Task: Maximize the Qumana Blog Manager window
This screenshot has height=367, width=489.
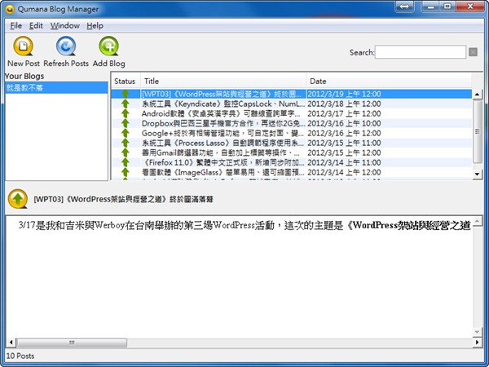Action: [447, 7]
